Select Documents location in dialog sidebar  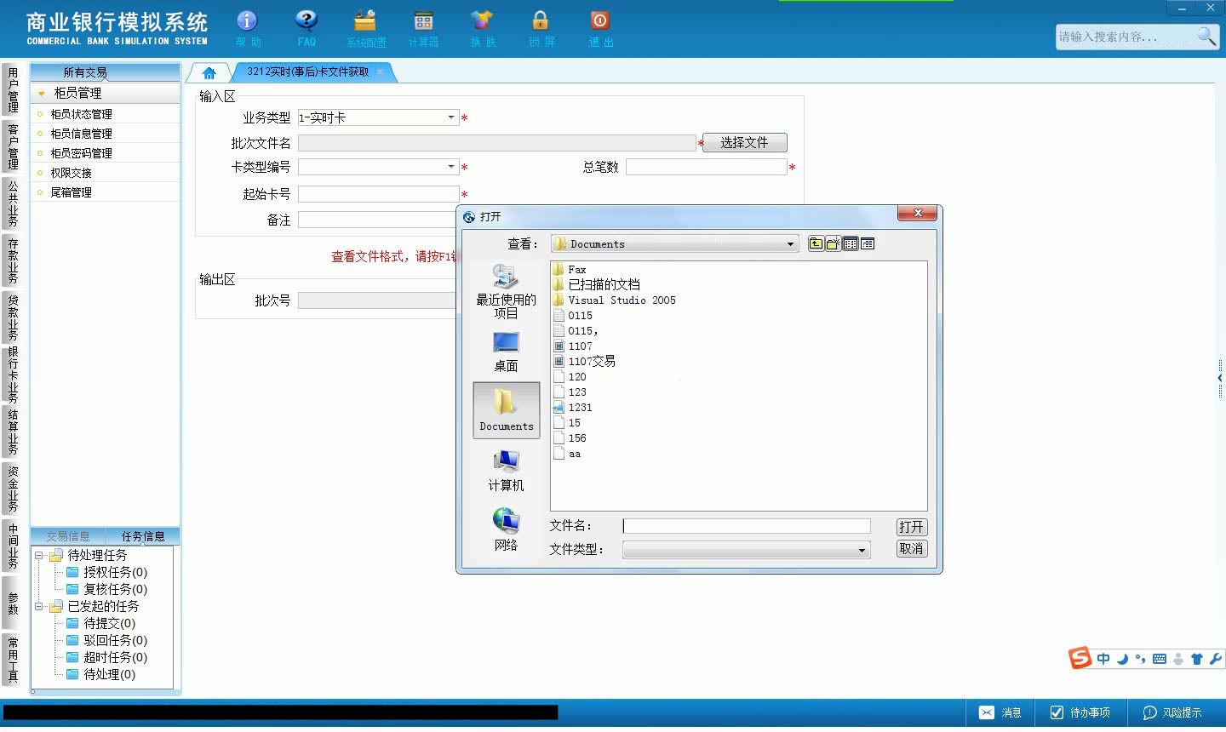point(506,409)
